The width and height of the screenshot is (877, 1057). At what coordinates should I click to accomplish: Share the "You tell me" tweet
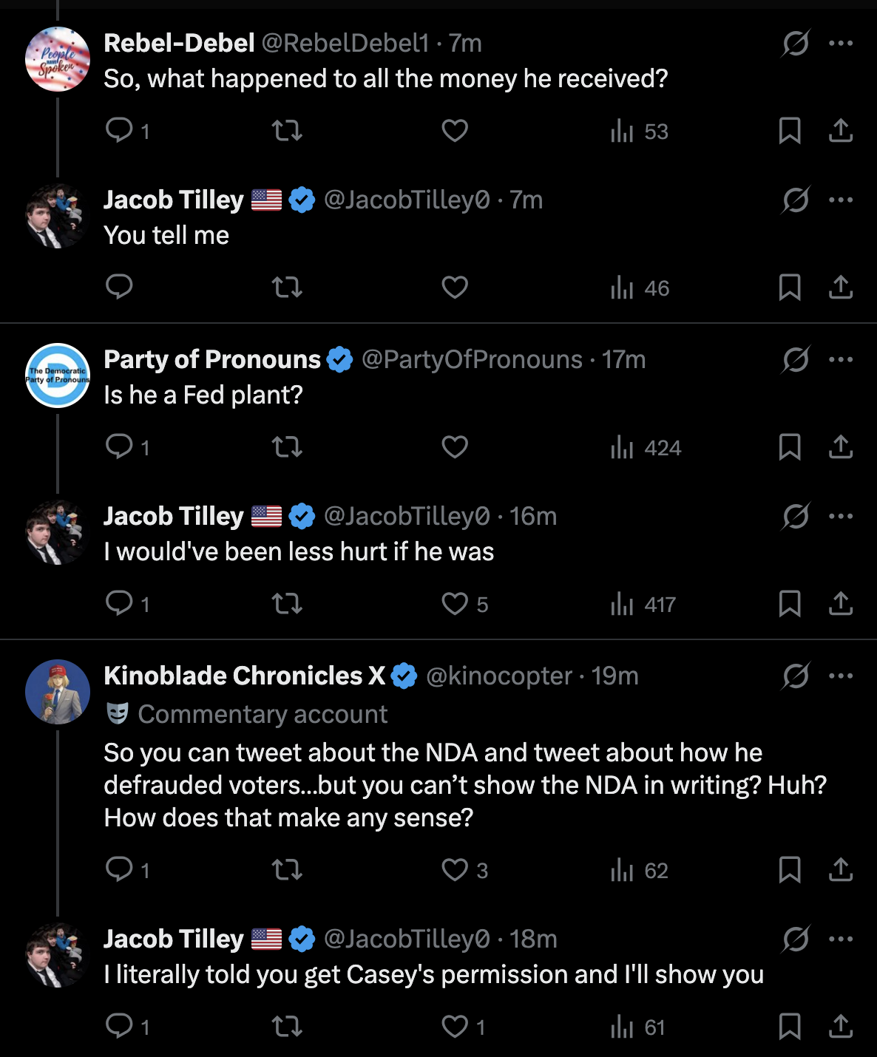(x=841, y=288)
